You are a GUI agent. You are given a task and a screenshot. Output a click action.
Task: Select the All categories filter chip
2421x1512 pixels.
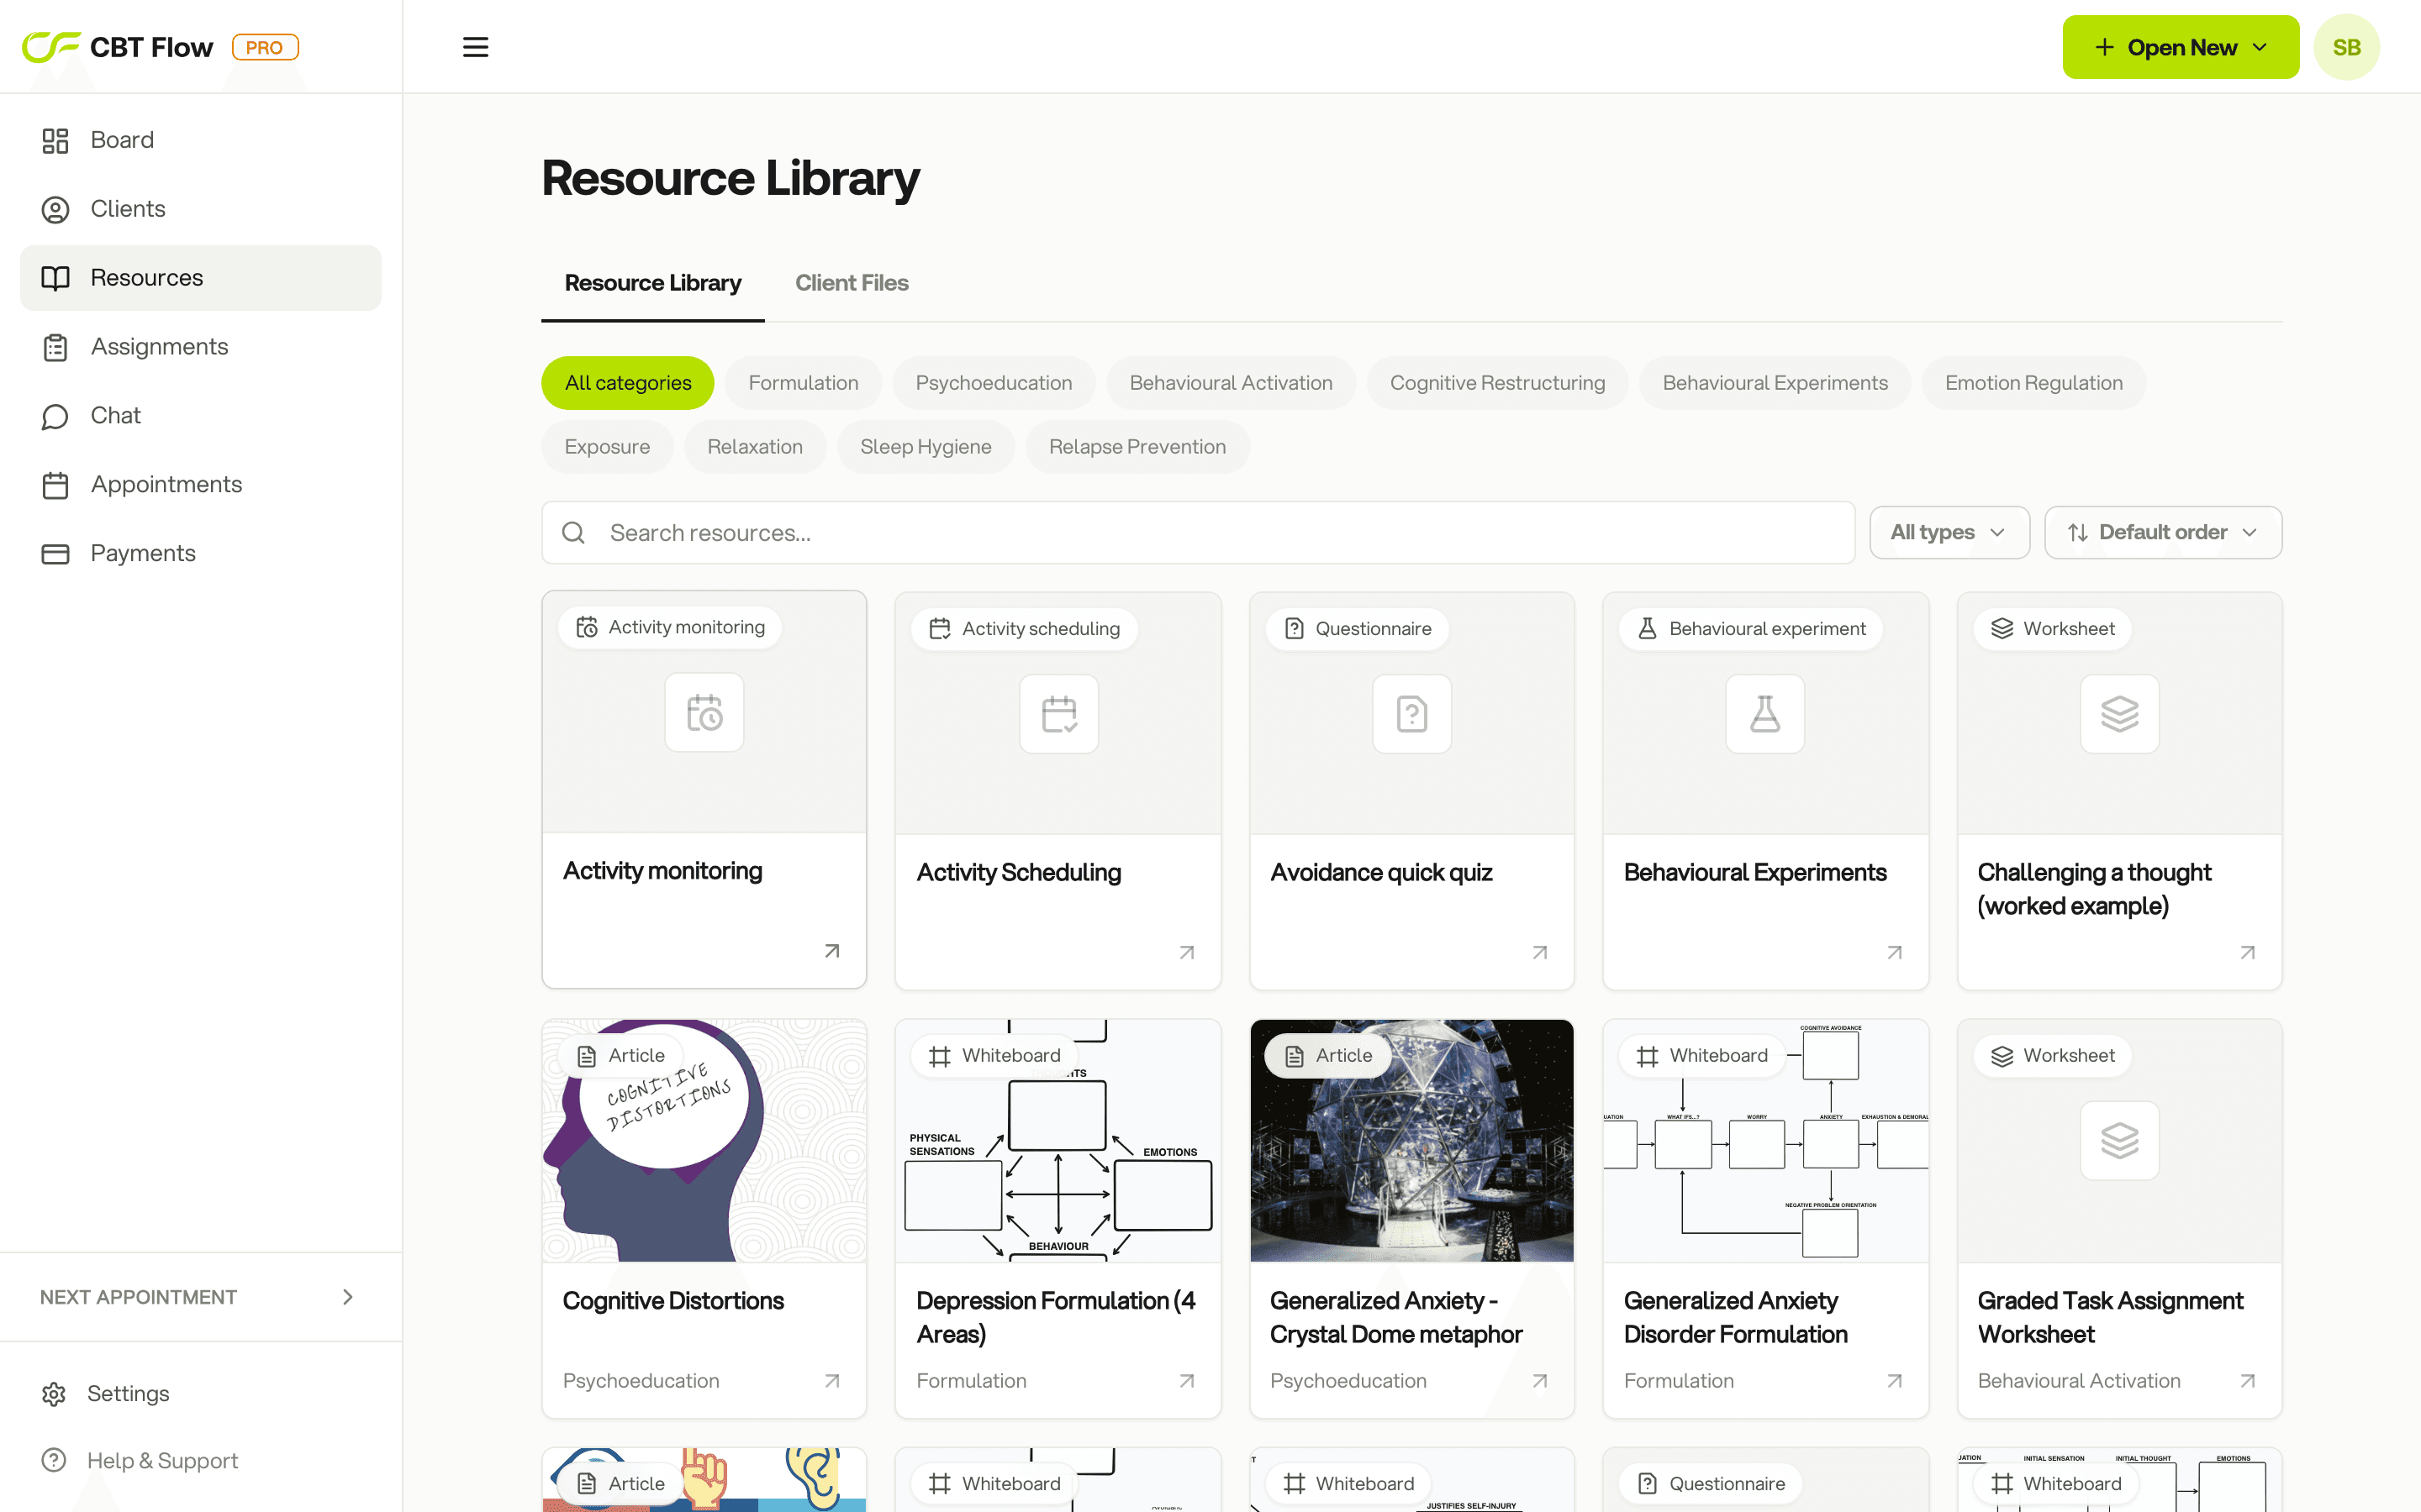tap(627, 383)
